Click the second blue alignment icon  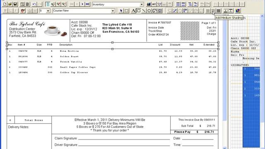(x=183, y=4)
